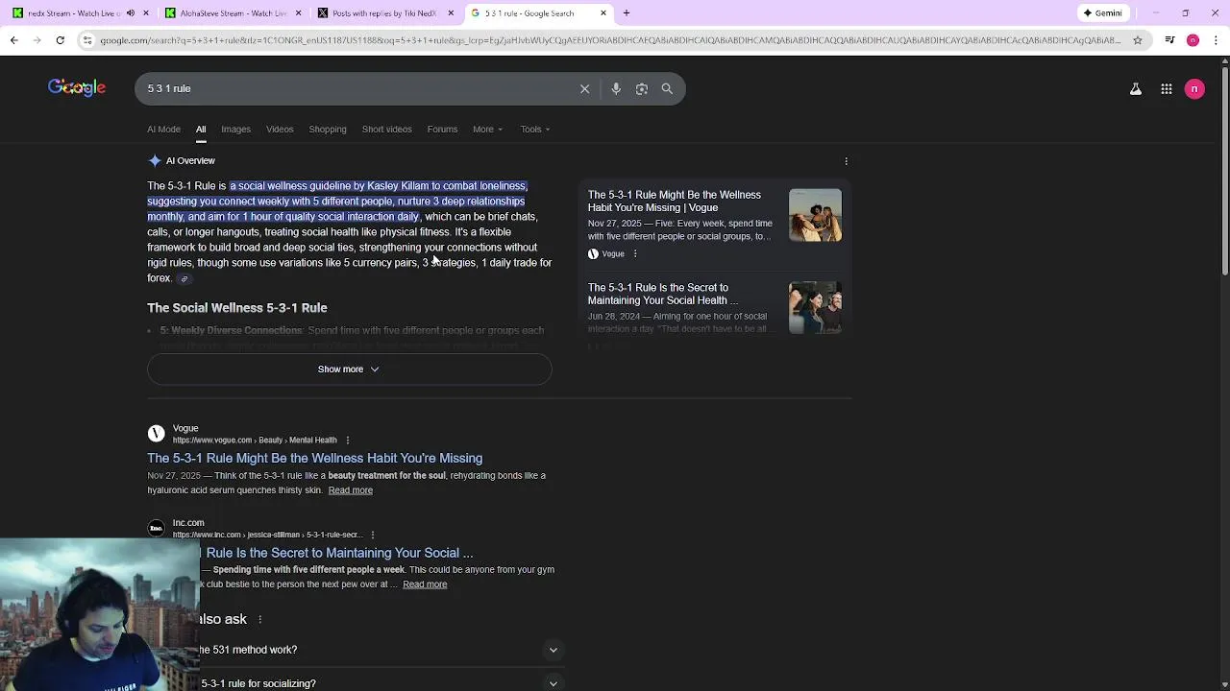The image size is (1230, 691).
Task: Click the AI Overview label
Action: point(190,161)
